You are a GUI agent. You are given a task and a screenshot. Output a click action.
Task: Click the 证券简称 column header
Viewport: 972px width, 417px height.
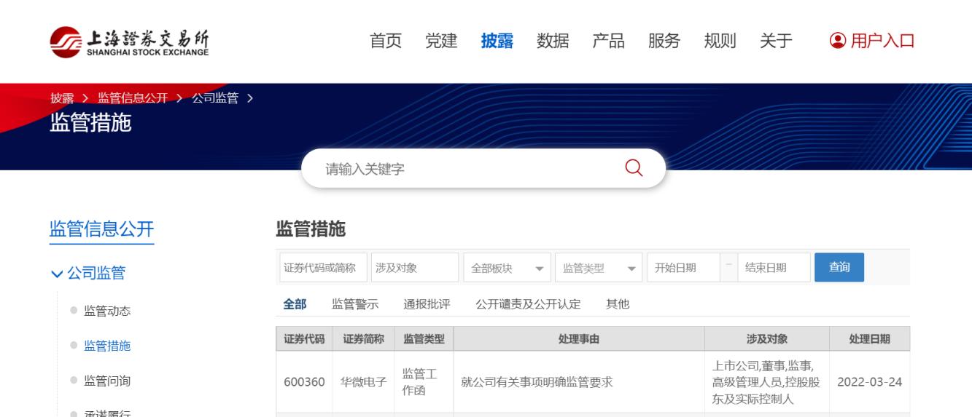363,338
